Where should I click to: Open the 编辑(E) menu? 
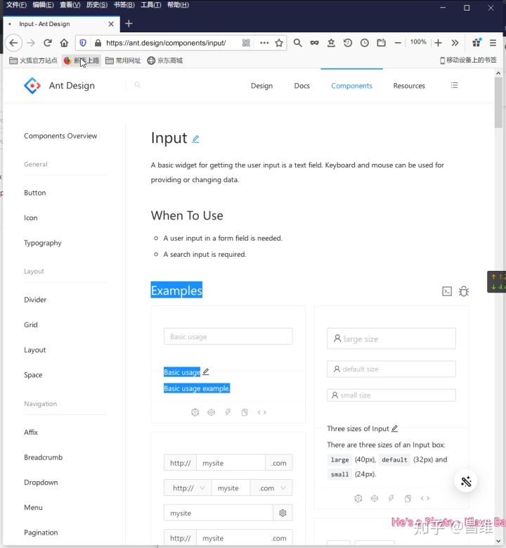coord(43,5)
